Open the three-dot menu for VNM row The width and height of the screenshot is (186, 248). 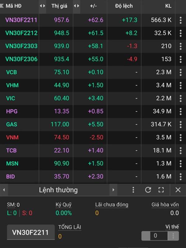click(x=181, y=137)
